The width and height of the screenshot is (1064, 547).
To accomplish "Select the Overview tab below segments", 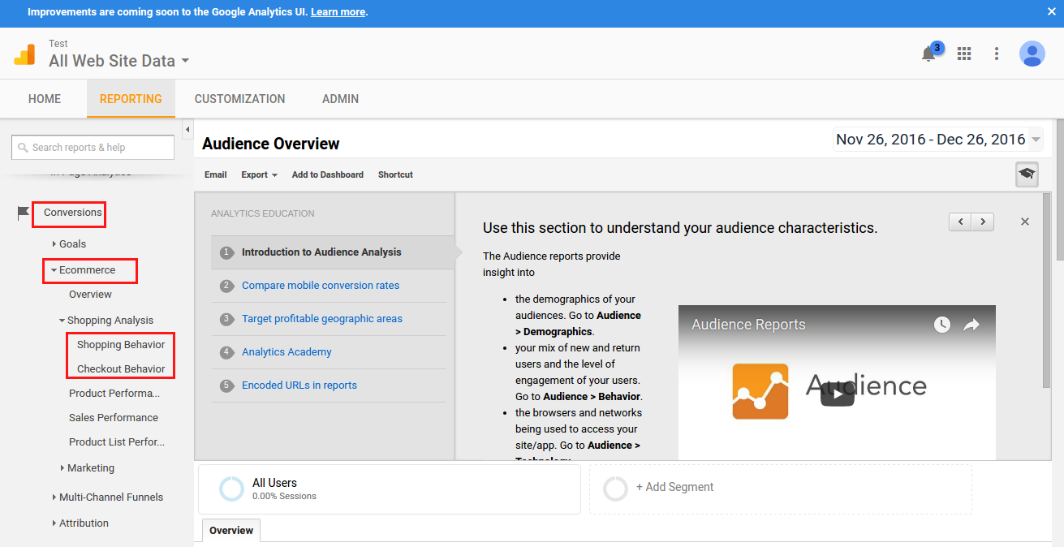I will [x=231, y=530].
